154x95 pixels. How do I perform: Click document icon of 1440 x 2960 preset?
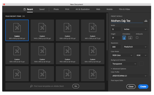tap(42, 27)
